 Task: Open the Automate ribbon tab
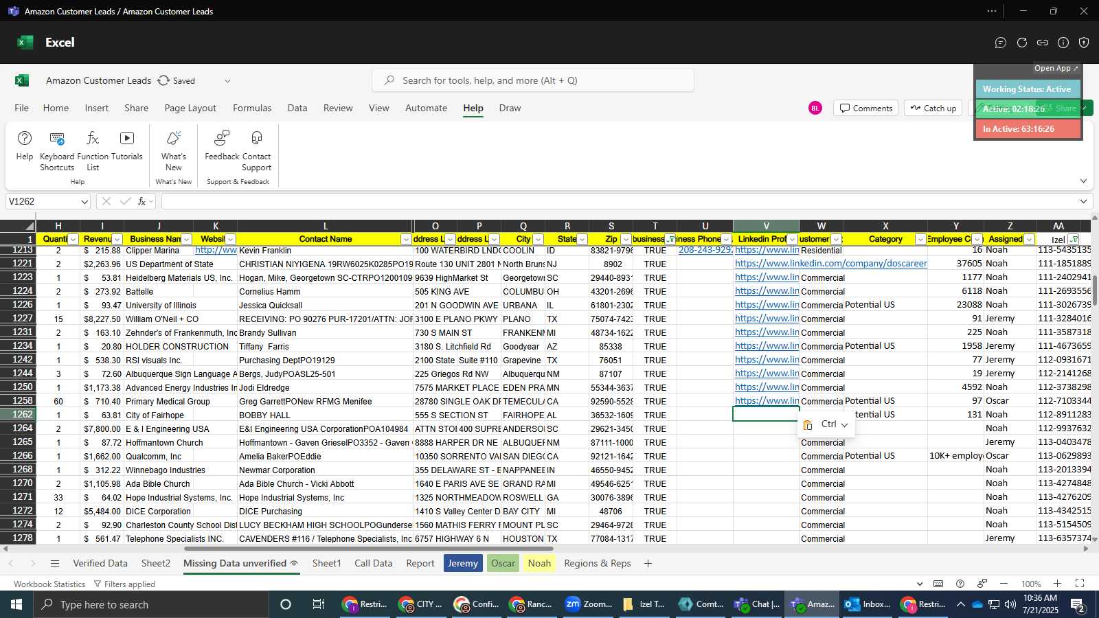click(x=426, y=108)
